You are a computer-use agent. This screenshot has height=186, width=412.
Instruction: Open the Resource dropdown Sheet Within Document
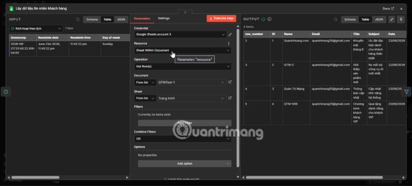point(183,51)
